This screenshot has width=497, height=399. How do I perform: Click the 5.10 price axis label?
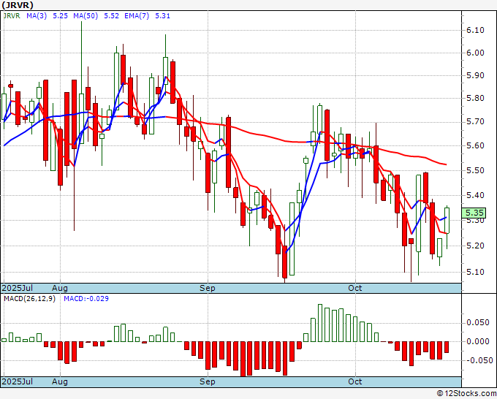(x=476, y=272)
